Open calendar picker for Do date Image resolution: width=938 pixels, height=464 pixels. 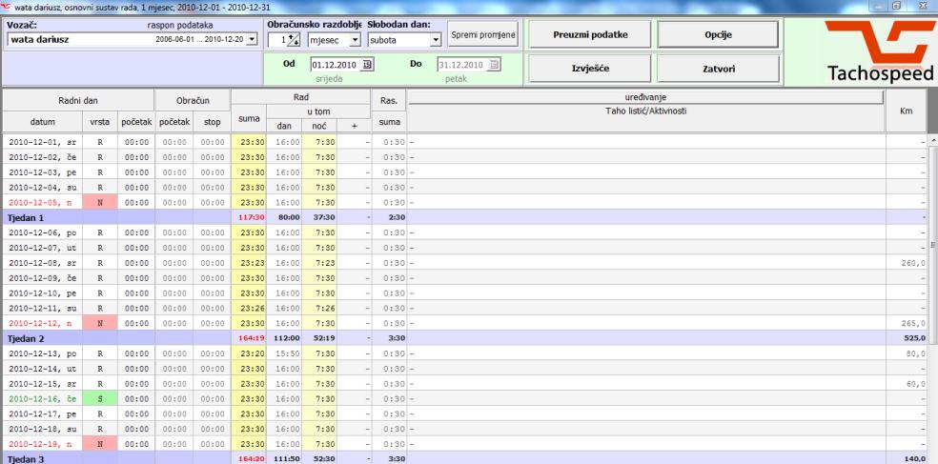[x=494, y=65]
